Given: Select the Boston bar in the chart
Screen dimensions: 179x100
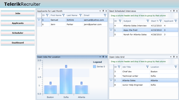Looking at the screenshot, I should click(x=50, y=90).
